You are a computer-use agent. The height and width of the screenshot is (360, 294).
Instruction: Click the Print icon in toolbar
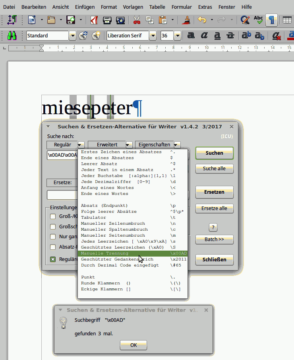pyautogui.click(x=107, y=19)
